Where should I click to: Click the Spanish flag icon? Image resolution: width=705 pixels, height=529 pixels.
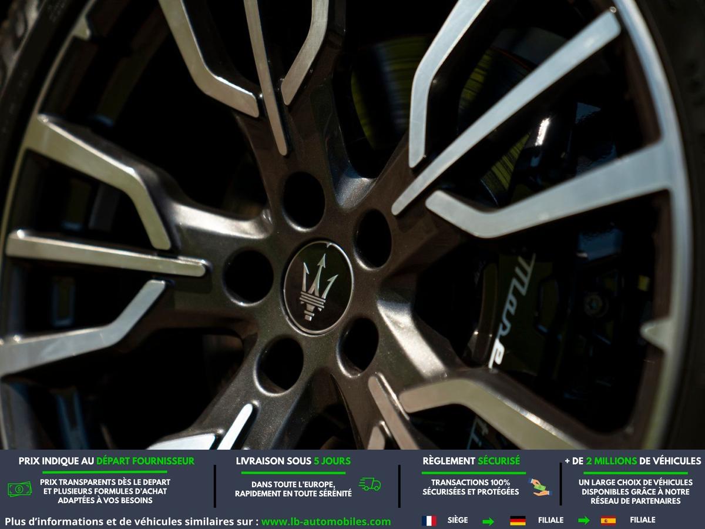tap(608, 520)
